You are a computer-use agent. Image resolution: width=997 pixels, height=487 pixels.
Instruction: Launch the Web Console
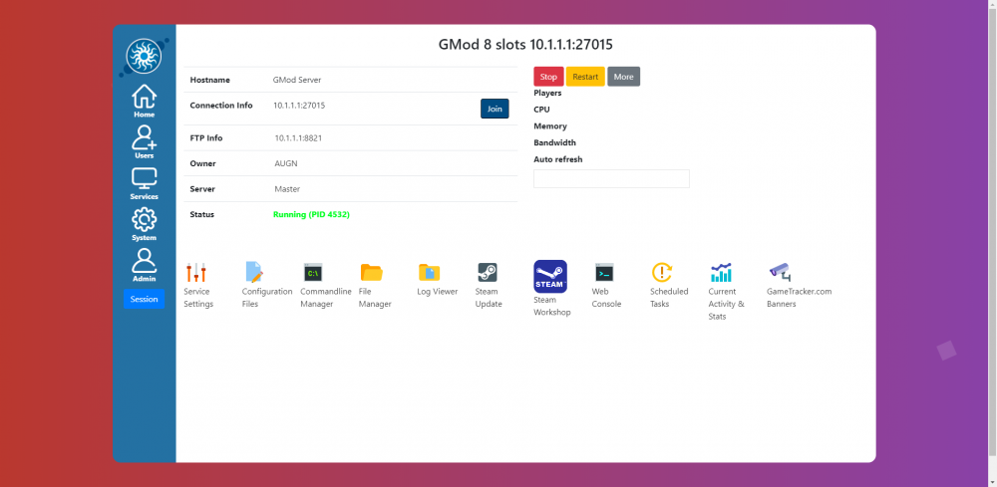[x=604, y=273]
